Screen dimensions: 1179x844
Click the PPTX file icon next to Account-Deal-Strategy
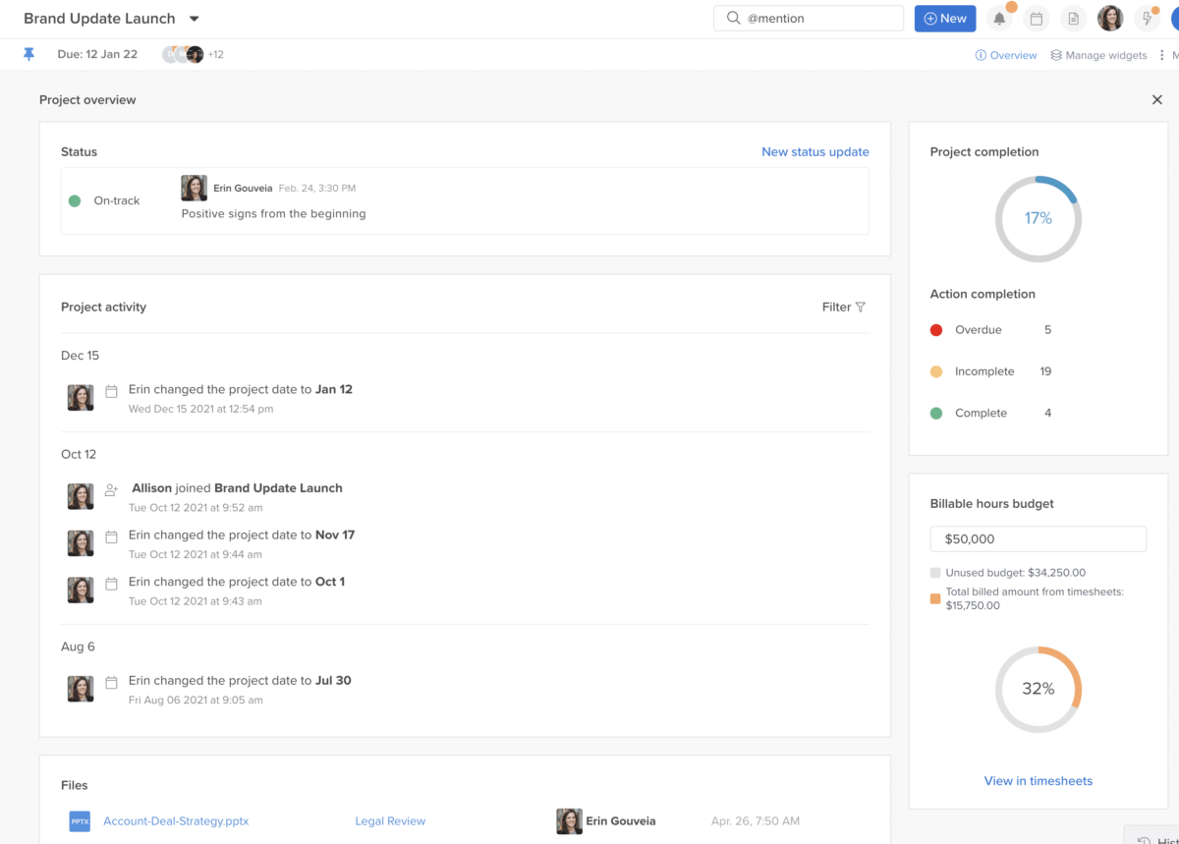78,820
